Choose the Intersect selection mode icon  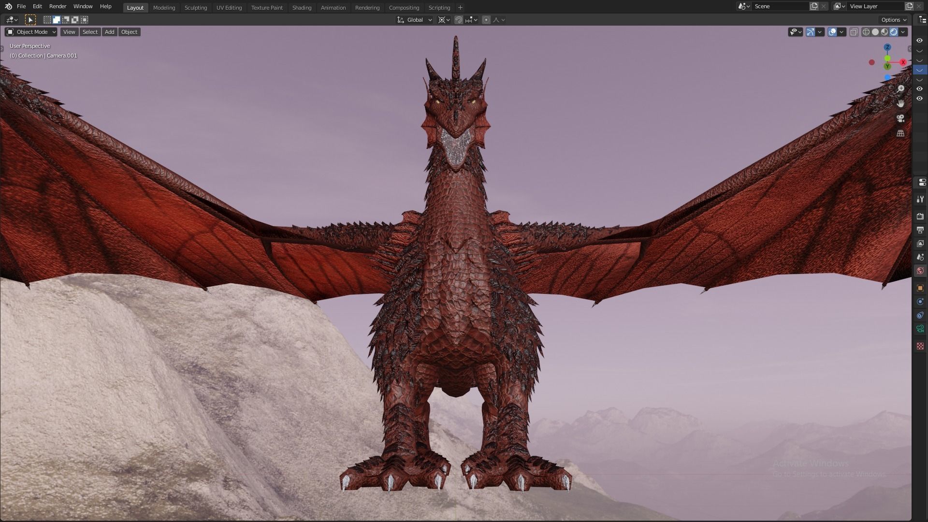click(x=85, y=20)
